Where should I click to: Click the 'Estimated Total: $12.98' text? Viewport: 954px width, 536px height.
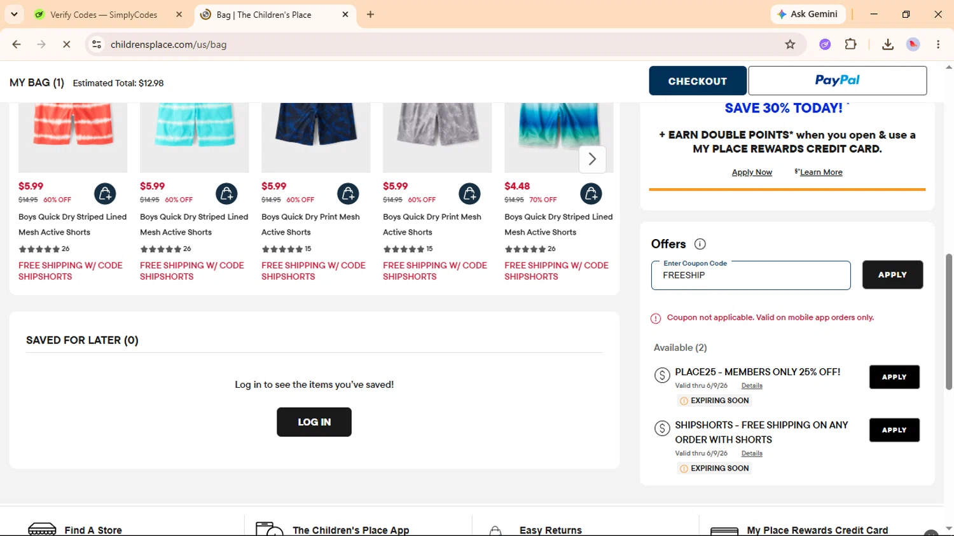coord(118,83)
